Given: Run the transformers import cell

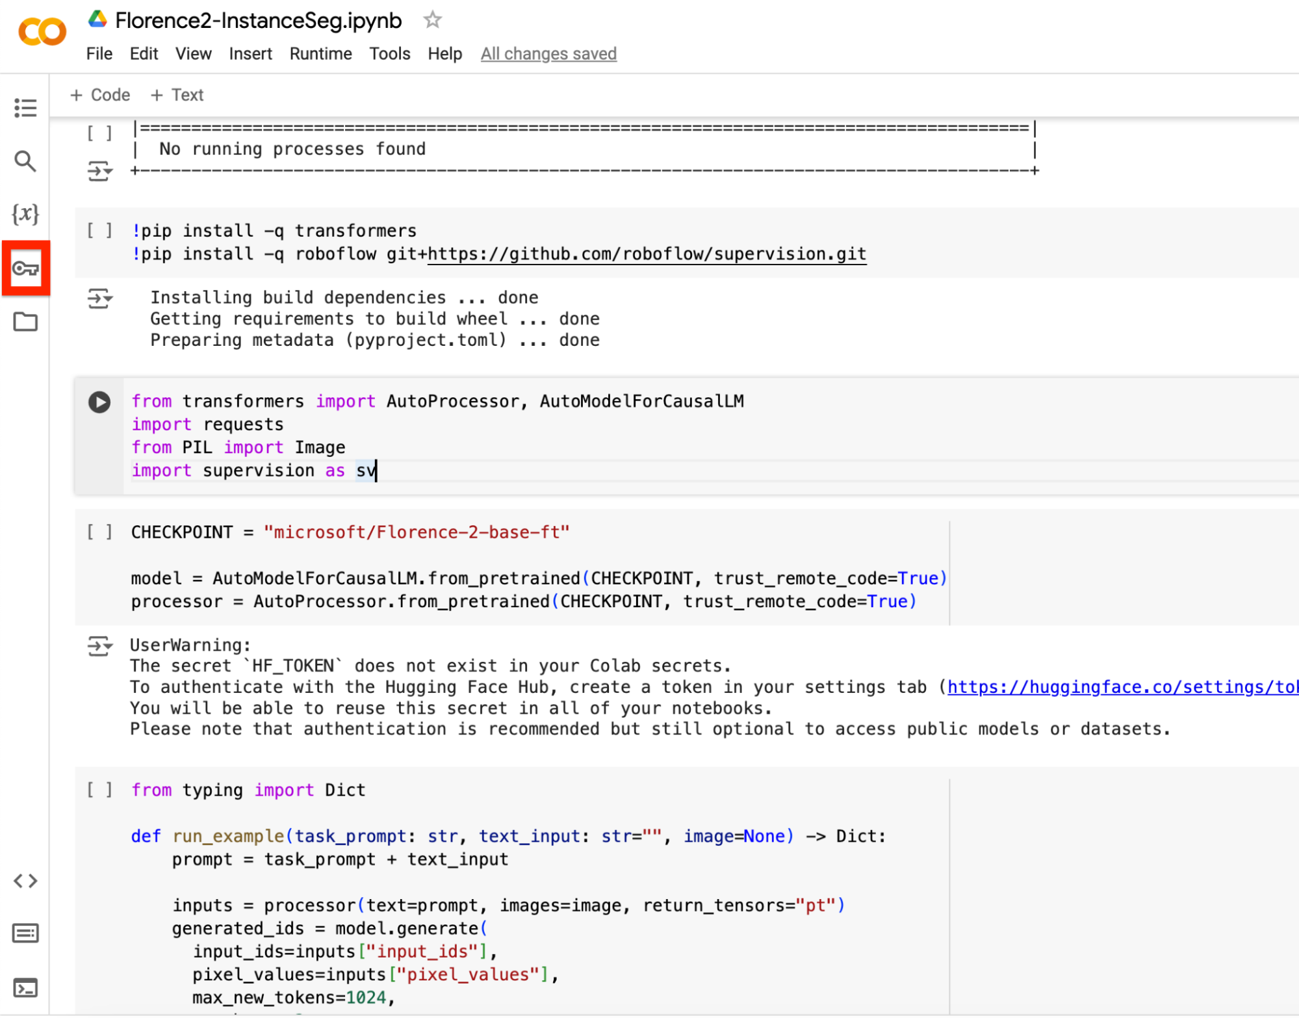Looking at the screenshot, I should click(x=99, y=402).
